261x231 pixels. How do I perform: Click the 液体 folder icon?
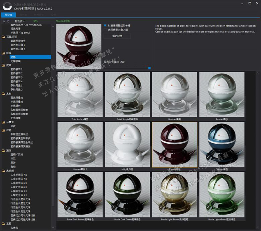3,151
